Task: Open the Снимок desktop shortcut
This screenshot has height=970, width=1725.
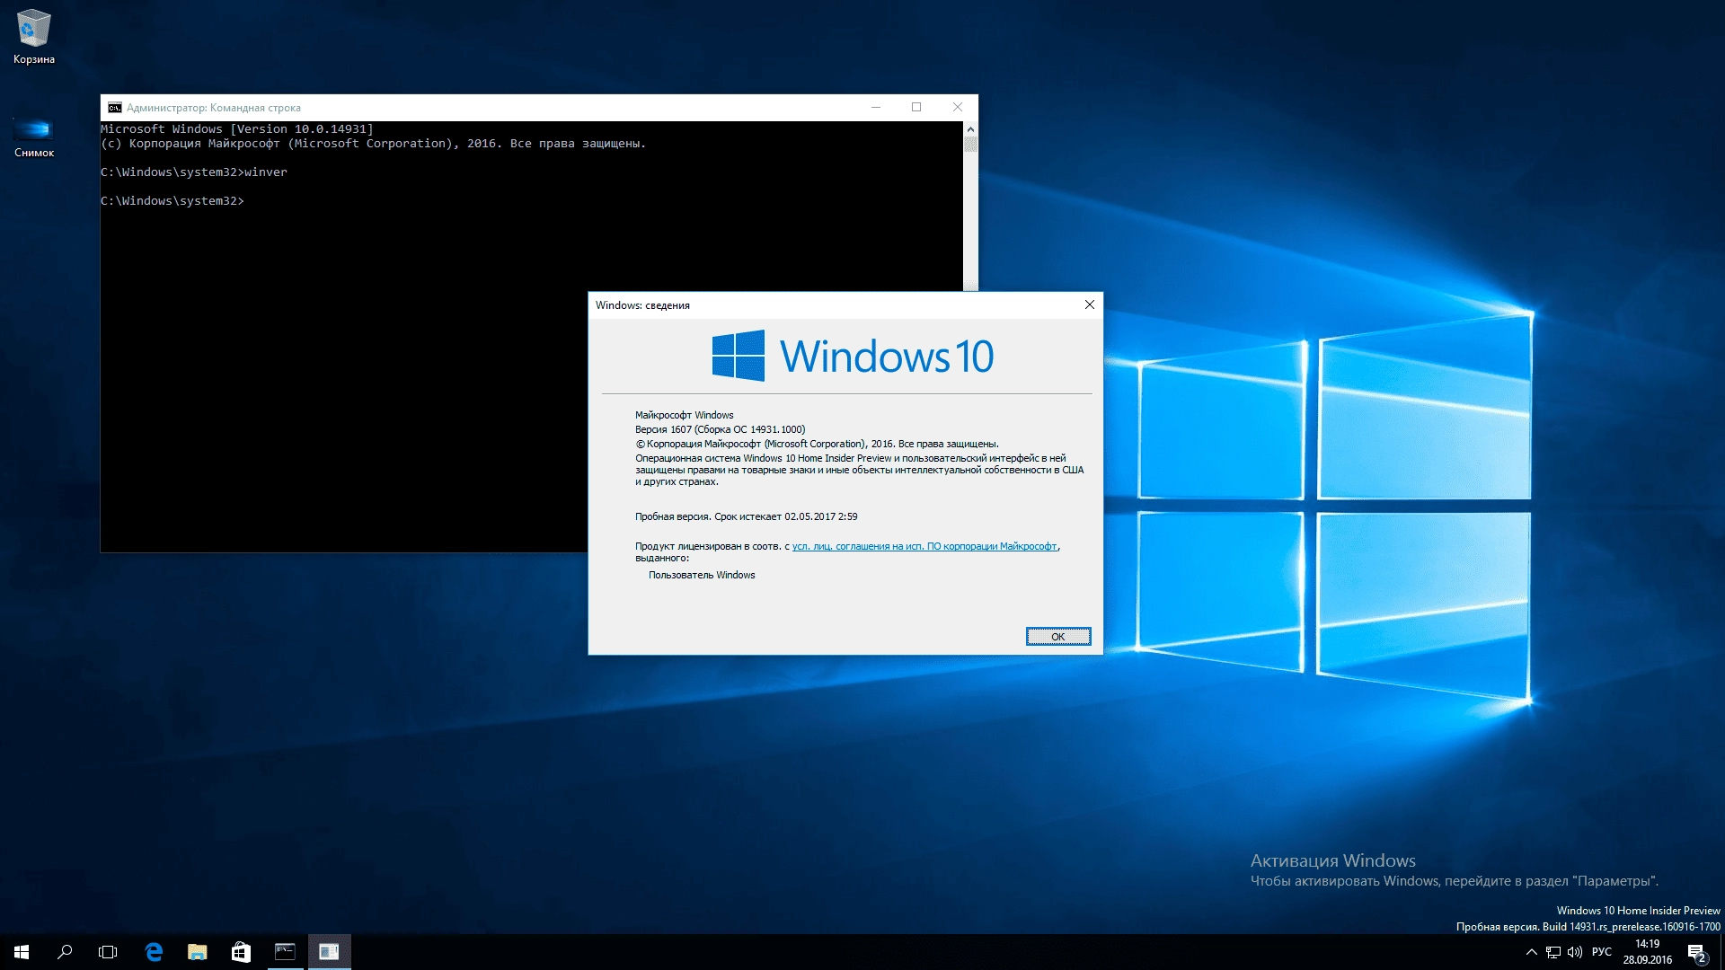Action: click(x=34, y=137)
